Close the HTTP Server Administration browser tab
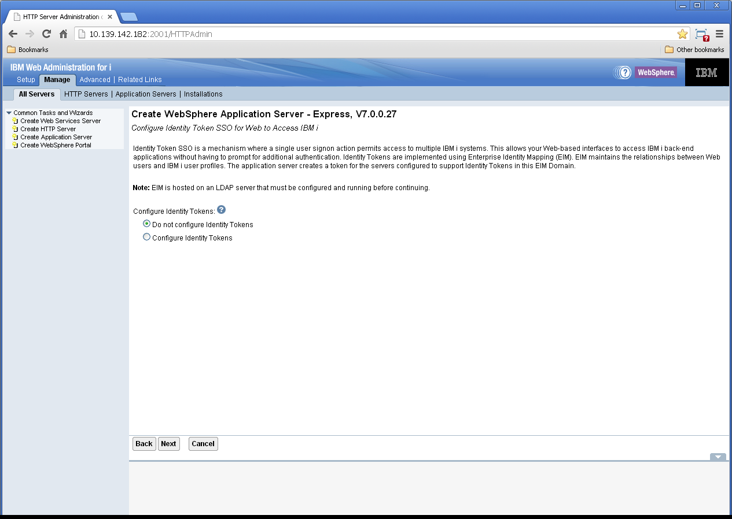 click(x=110, y=17)
